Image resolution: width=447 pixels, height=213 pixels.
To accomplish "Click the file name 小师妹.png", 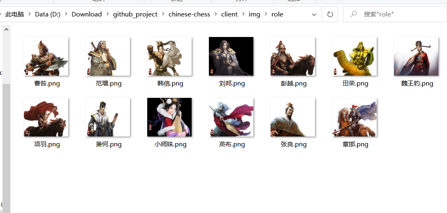I will (170, 144).
